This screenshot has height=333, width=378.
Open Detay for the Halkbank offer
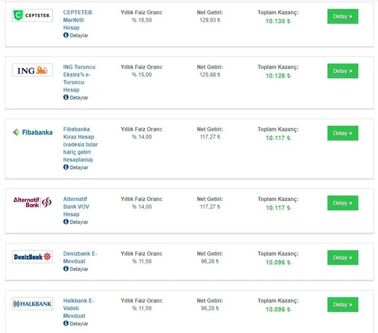[342, 305]
